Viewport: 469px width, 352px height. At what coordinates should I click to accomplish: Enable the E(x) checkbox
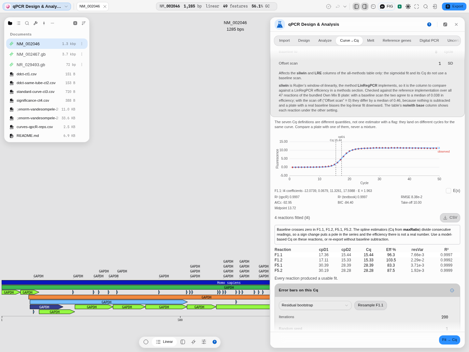coord(448,191)
